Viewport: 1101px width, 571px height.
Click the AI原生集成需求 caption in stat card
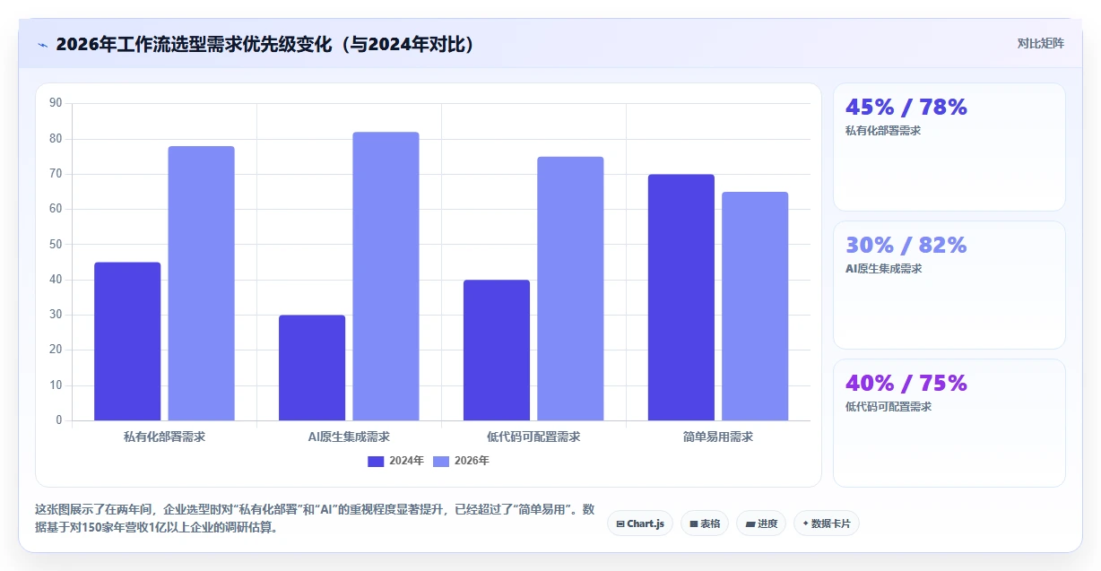pos(884,269)
